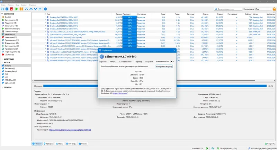Click the green resume play icon
This screenshot has width=277, height=150.
(x=17, y=9)
